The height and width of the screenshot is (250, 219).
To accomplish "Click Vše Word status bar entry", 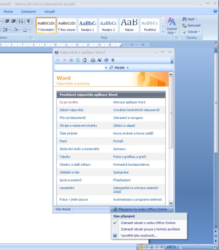I will tap(63, 209).
